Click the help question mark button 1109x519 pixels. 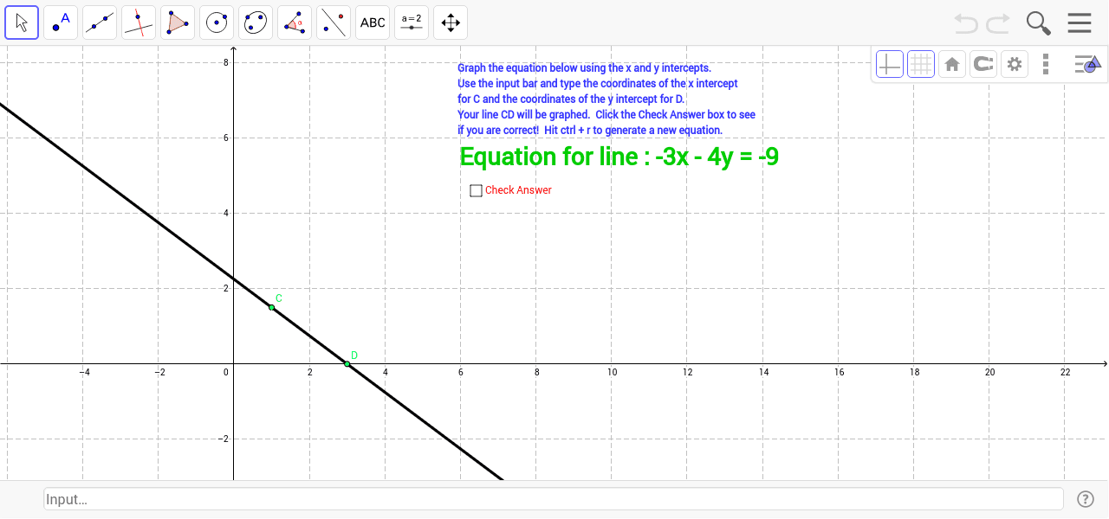tap(1086, 498)
